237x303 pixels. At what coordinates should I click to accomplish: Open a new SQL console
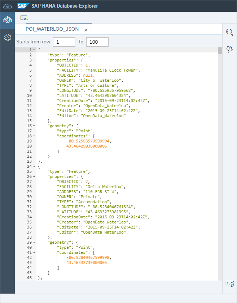click(24, 18)
